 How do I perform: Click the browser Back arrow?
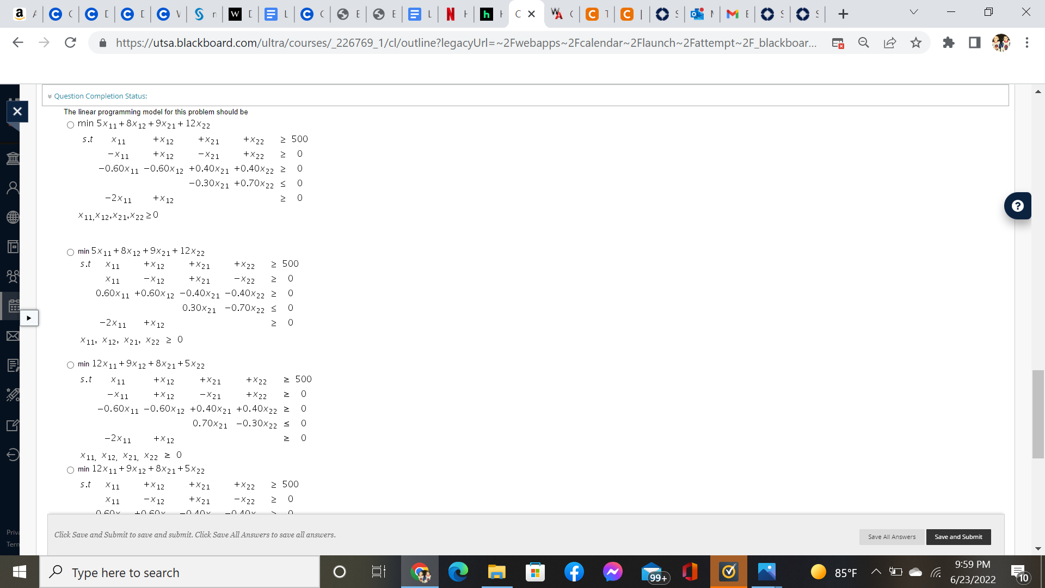(18, 42)
